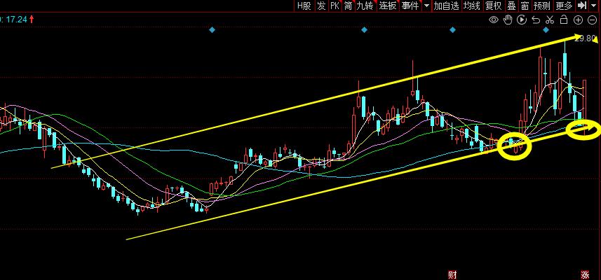Zoom in with the plus icon
This screenshot has width=601, height=280.
578,20
